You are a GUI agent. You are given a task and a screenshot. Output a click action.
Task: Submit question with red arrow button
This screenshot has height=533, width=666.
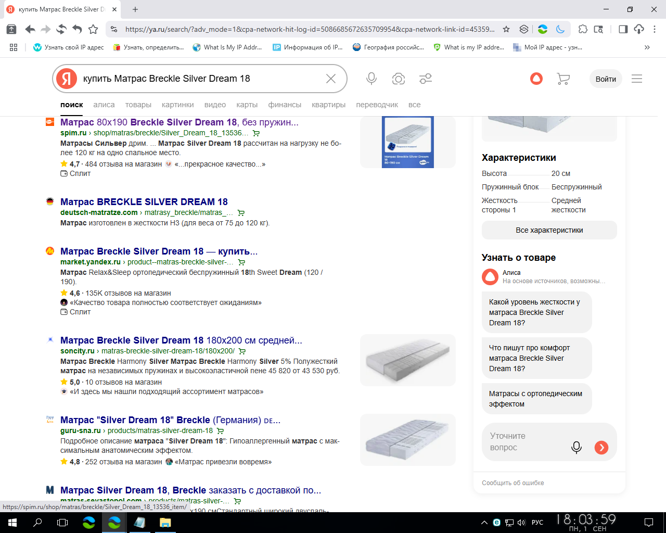point(601,447)
